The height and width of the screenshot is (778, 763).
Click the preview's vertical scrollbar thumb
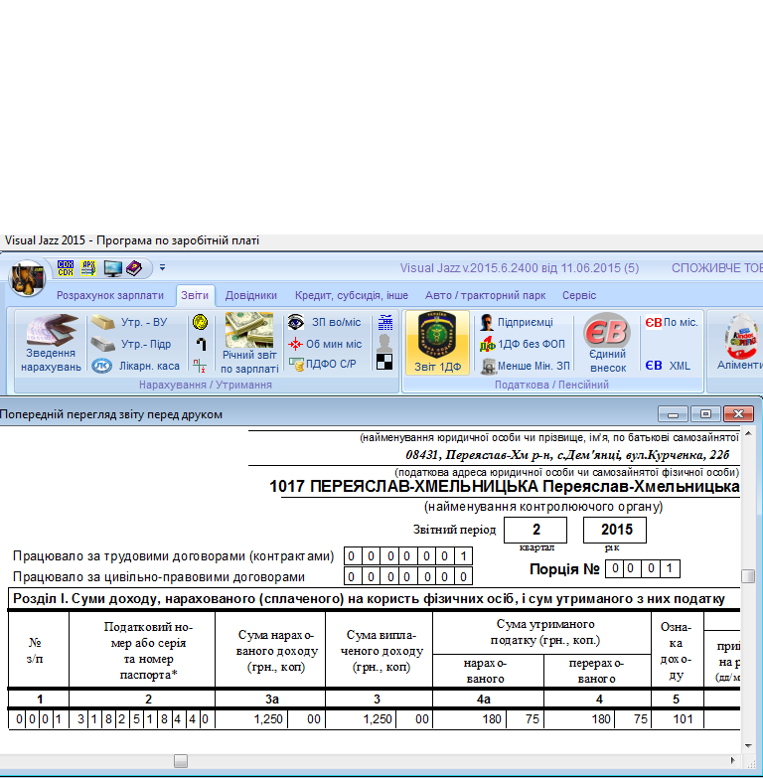coord(747,576)
